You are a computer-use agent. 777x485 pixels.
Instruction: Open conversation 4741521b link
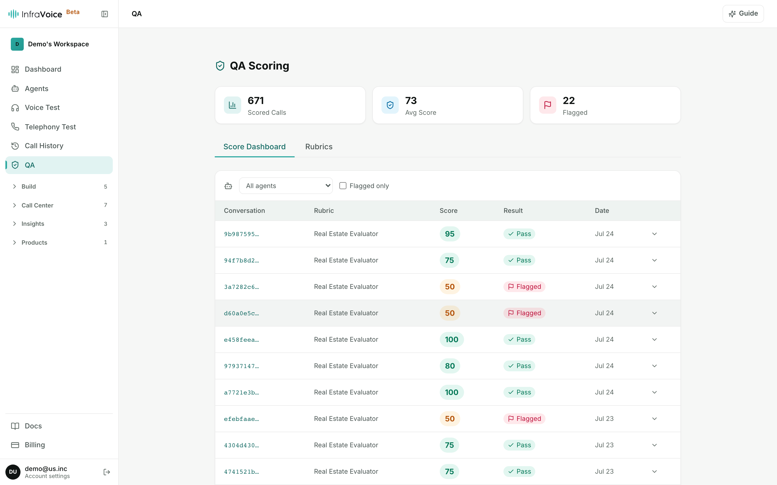click(241, 472)
